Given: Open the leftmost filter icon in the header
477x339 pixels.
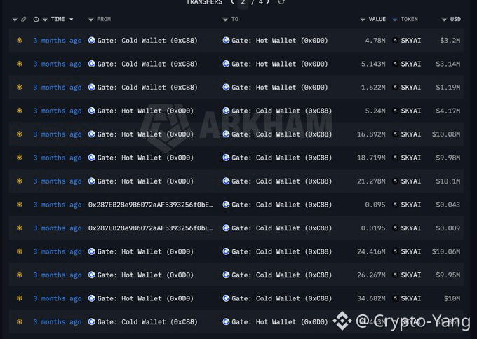Looking at the screenshot, I should click(x=15, y=19).
